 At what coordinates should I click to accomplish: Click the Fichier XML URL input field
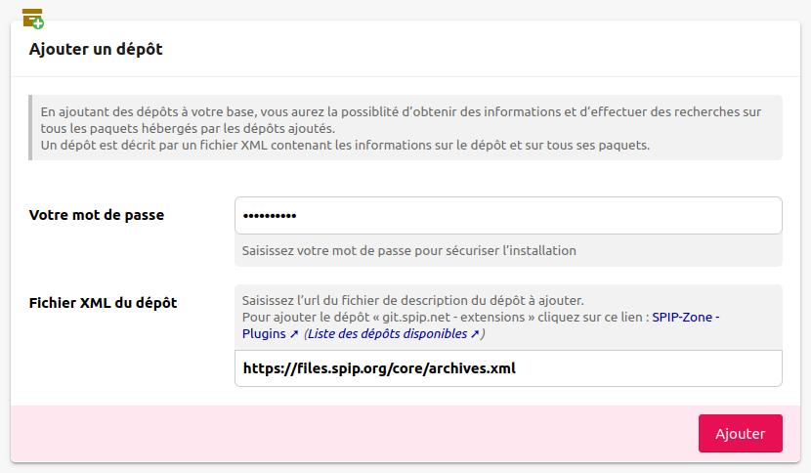[508, 368]
